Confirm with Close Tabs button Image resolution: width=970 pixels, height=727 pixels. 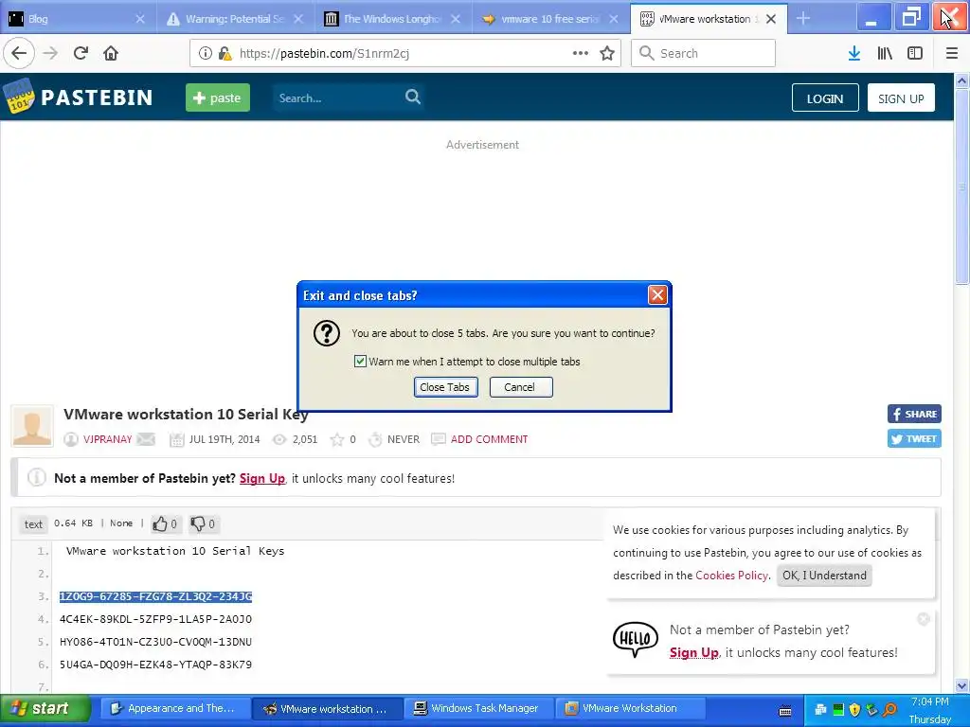445,387
